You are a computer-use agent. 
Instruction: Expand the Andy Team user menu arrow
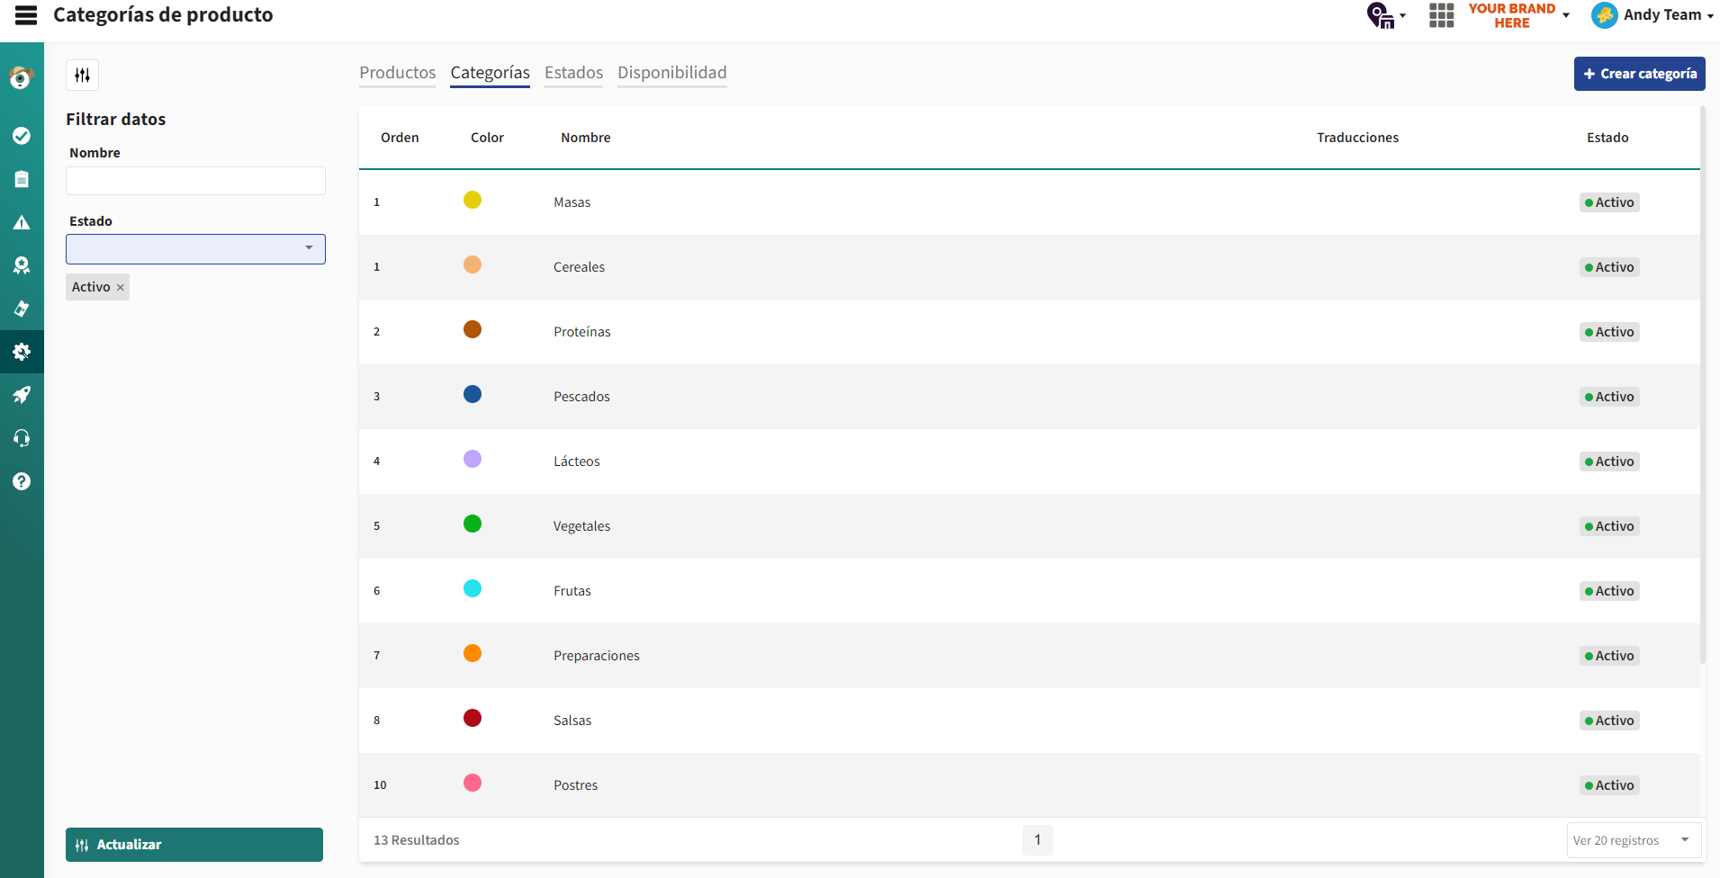[x=1709, y=16]
